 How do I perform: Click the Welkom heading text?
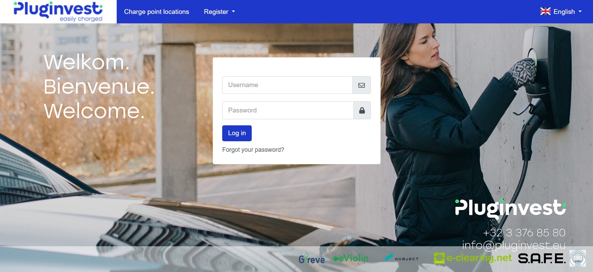[87, 62]
